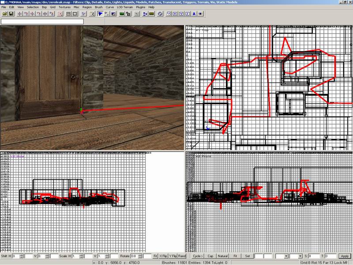Screen dimensions: 353x265
Task: Click the Z-axis flip toolbar icon
Action: point(45,14)
